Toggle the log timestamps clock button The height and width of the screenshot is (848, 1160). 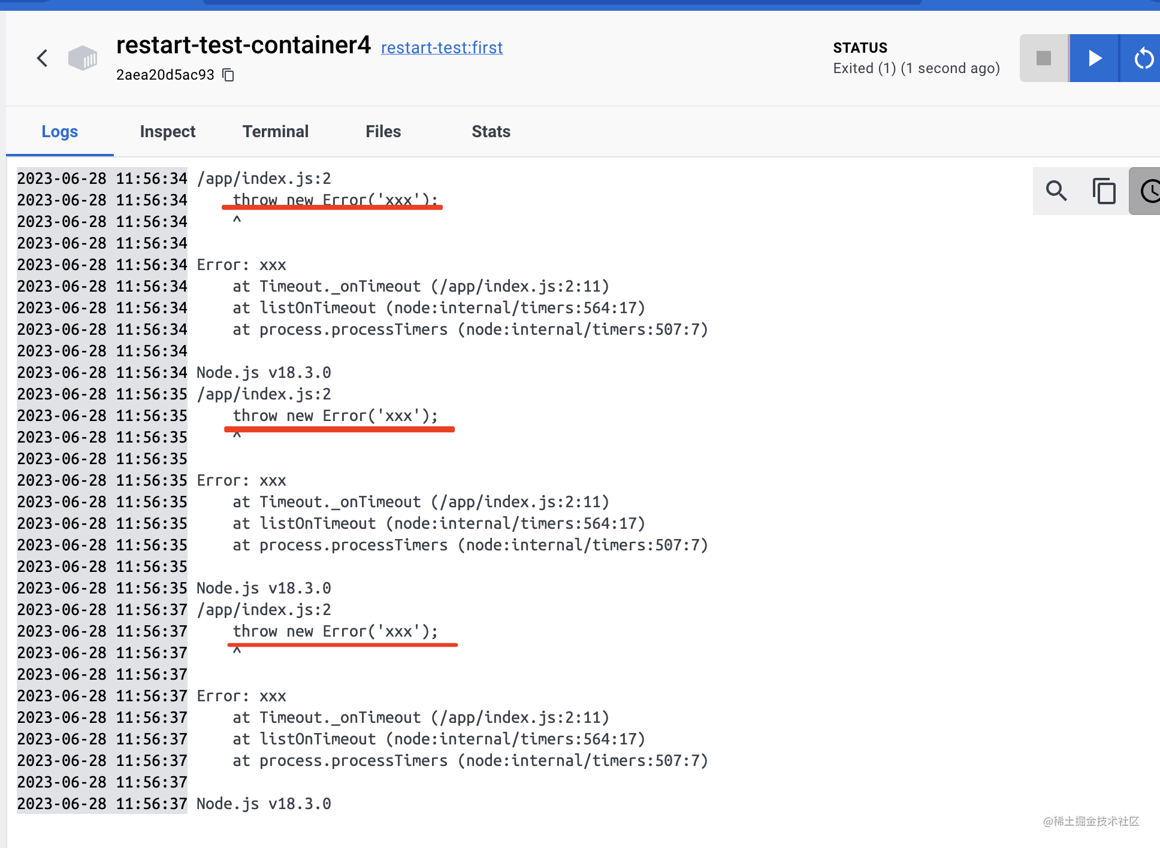pos(1148,191)
